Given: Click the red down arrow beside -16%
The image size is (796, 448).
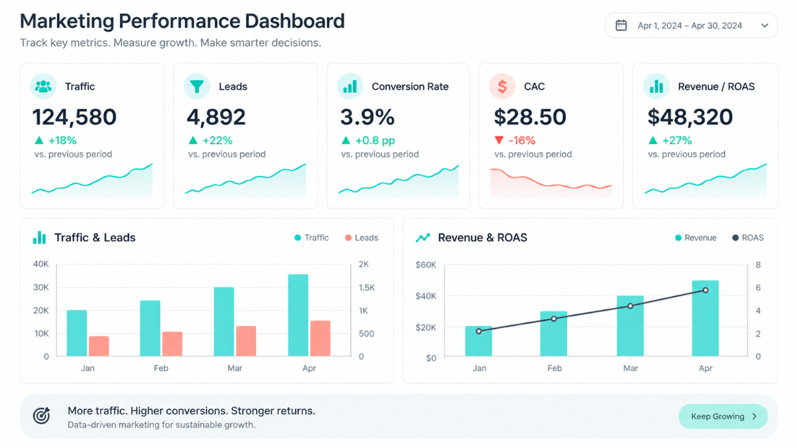Looking at the screenshot, I should 499,141.
